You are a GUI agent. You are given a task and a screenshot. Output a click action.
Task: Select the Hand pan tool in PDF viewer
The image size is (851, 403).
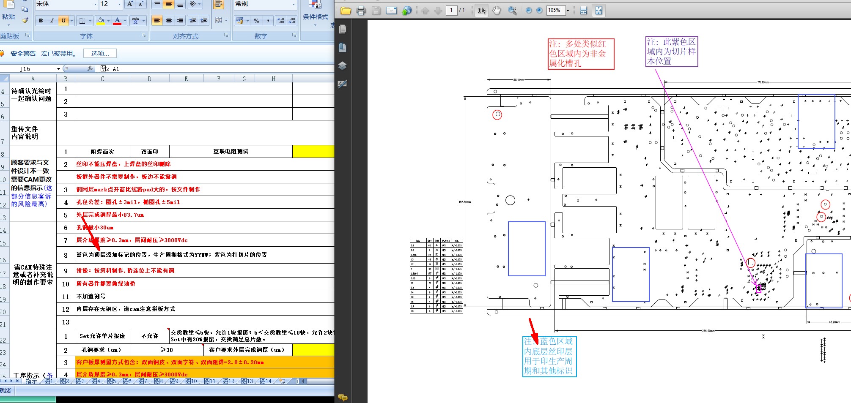pos(497,11)
